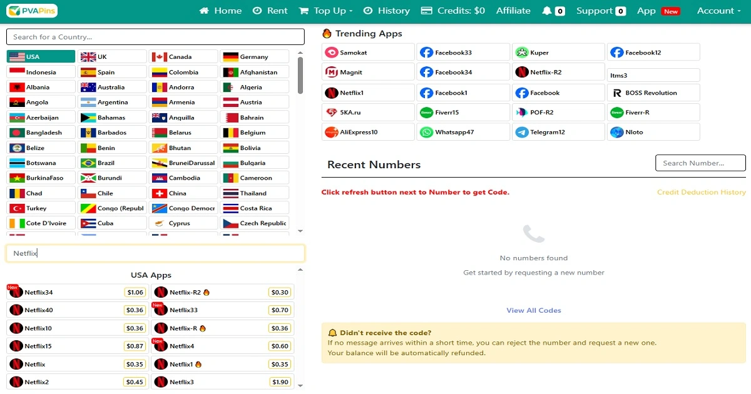Click the Search for a Country field
This screenshot has height=394, width=751.
pyautogui.click(x=155, y=37)
